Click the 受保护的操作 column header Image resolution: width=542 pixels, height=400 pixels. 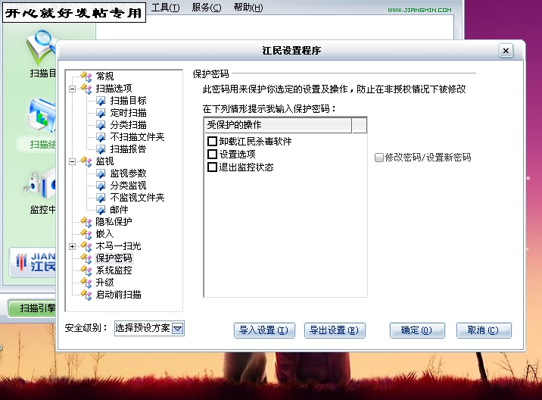coord(279,125)
